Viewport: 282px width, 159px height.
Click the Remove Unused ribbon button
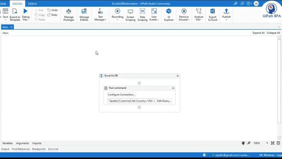pos(184,15)
